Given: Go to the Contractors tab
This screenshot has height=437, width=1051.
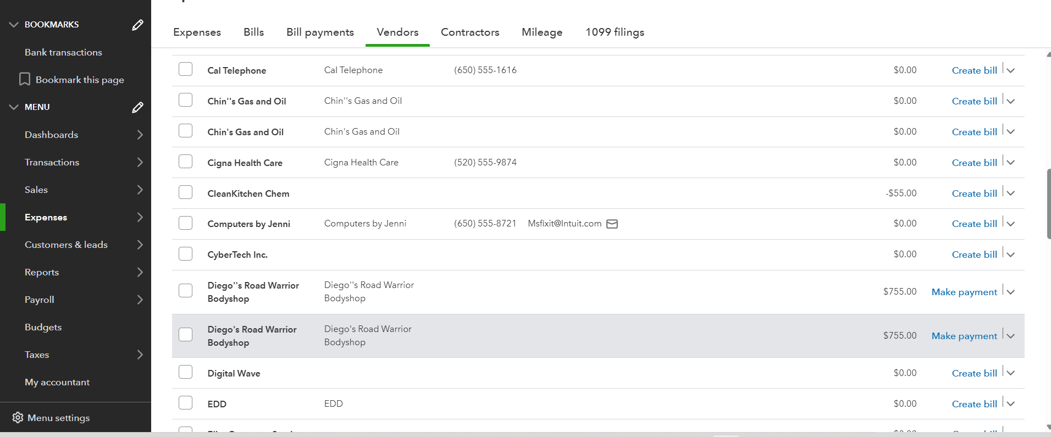Looking at the screenshot, I should [470, 32].
